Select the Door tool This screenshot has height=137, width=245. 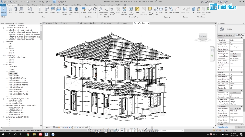pos(16,10)
